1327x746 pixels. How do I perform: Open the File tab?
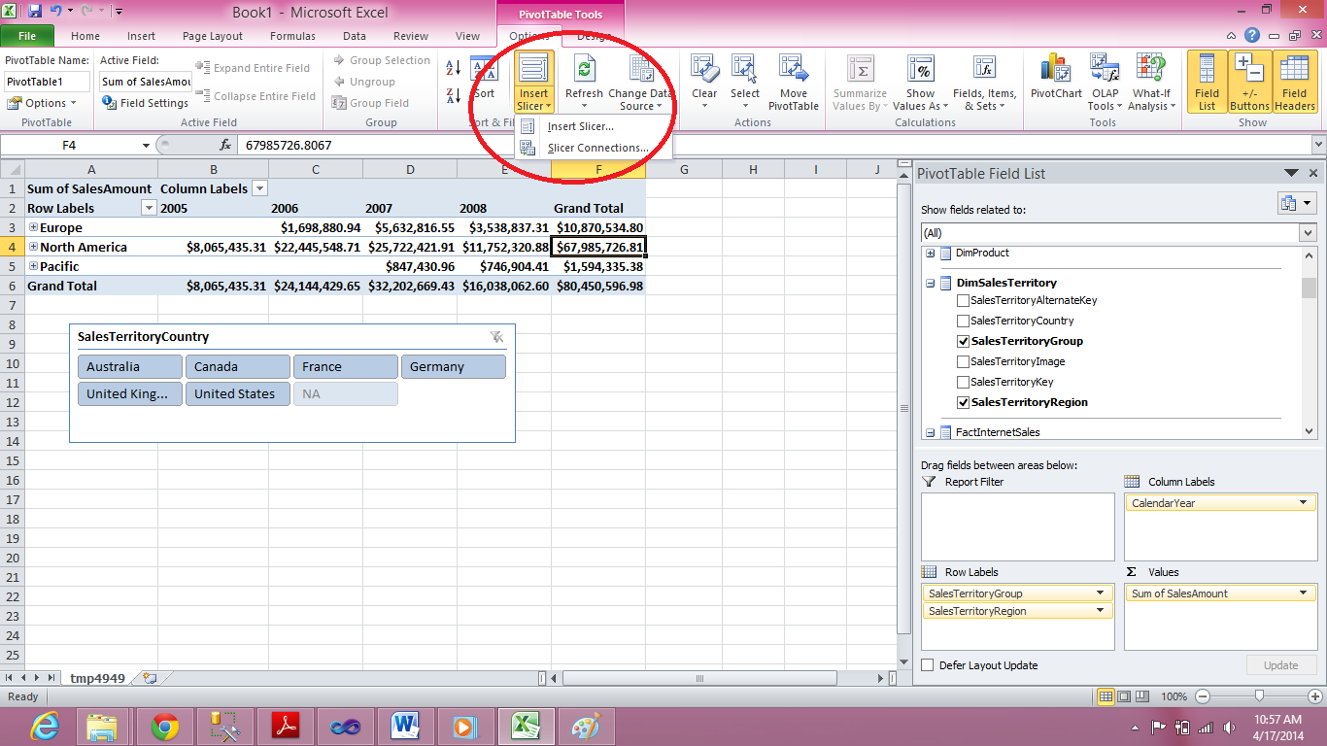[x=27, y=36]
